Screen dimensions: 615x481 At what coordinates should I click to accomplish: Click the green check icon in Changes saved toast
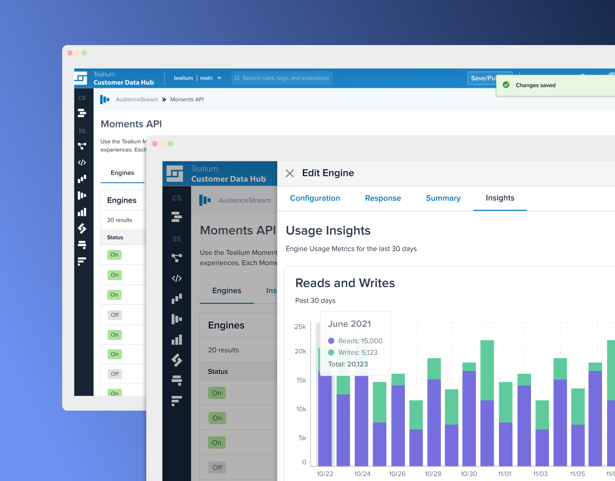point(506,85)
